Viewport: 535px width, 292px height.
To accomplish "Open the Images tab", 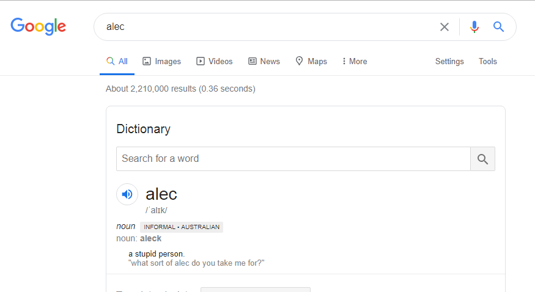I will (x=161, y=61).
